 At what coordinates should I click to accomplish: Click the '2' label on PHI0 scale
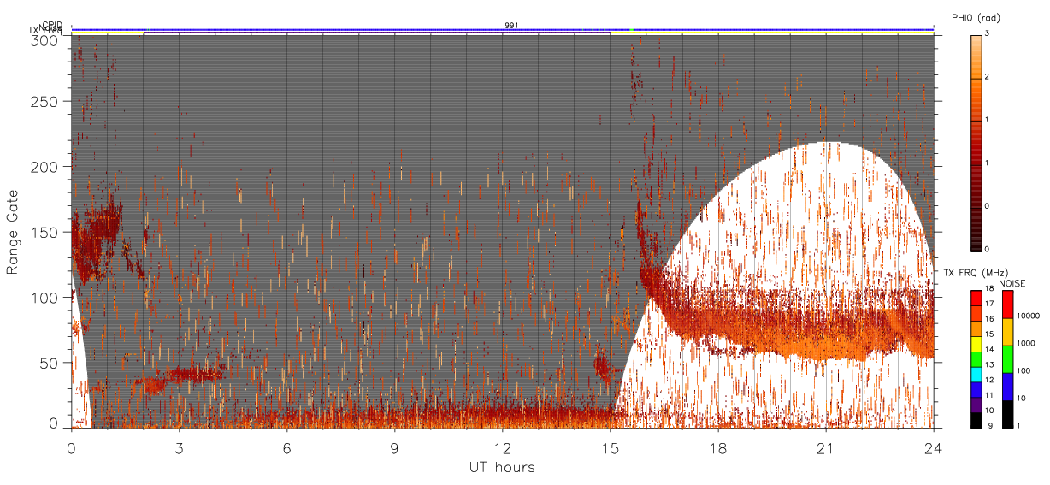point(986,78)
